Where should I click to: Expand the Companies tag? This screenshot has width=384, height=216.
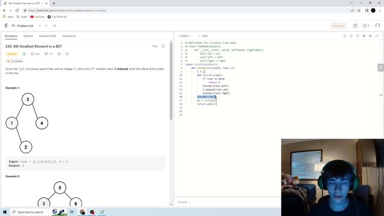[15, 61]
